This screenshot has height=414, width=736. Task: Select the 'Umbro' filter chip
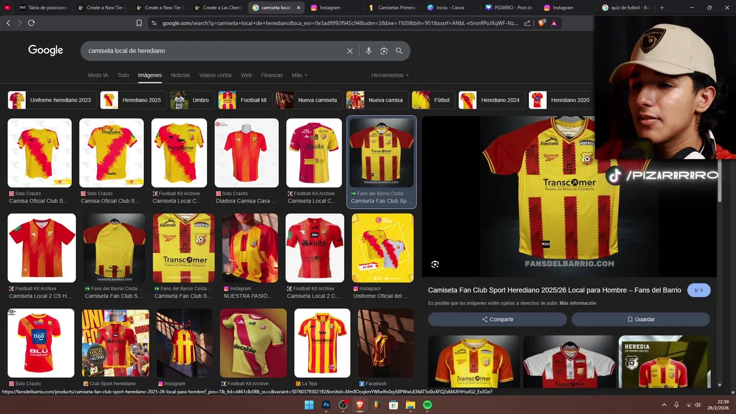193,100
